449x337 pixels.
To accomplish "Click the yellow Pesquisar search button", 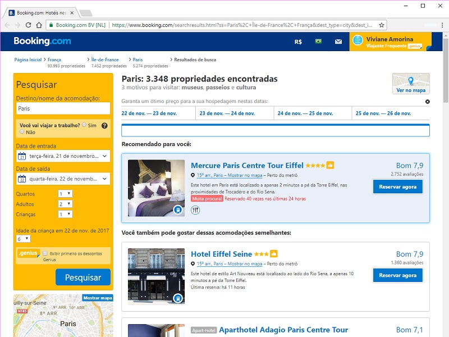I will pos(83,277).
